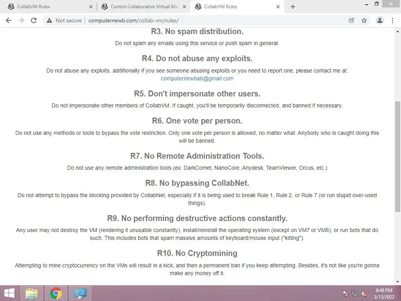
Task: Click heading R9. No performing destructive actions
Action: pyautogui.click(x=197, y=218)
